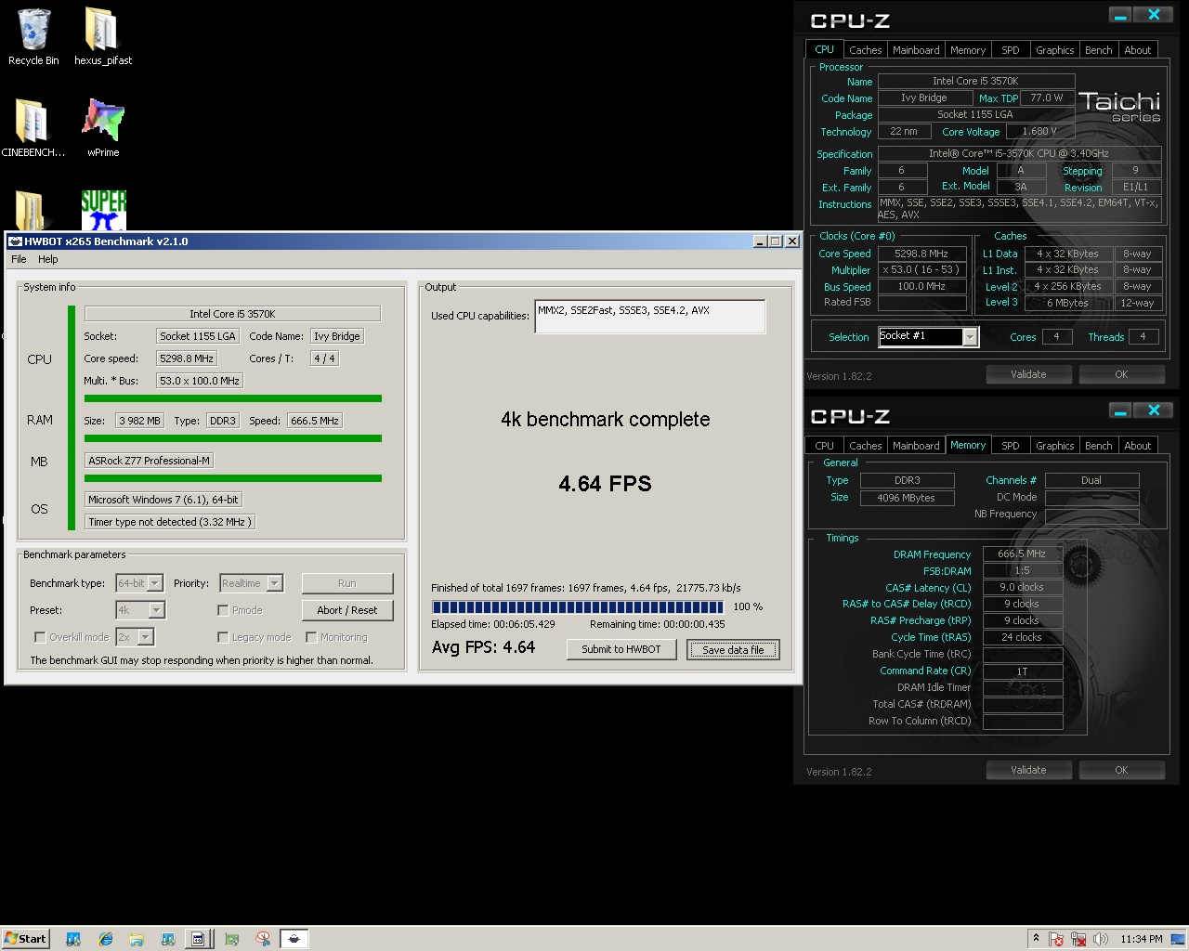
Task: Minimize the CPU-Z CPU tab window
Action: point(1120,15)
